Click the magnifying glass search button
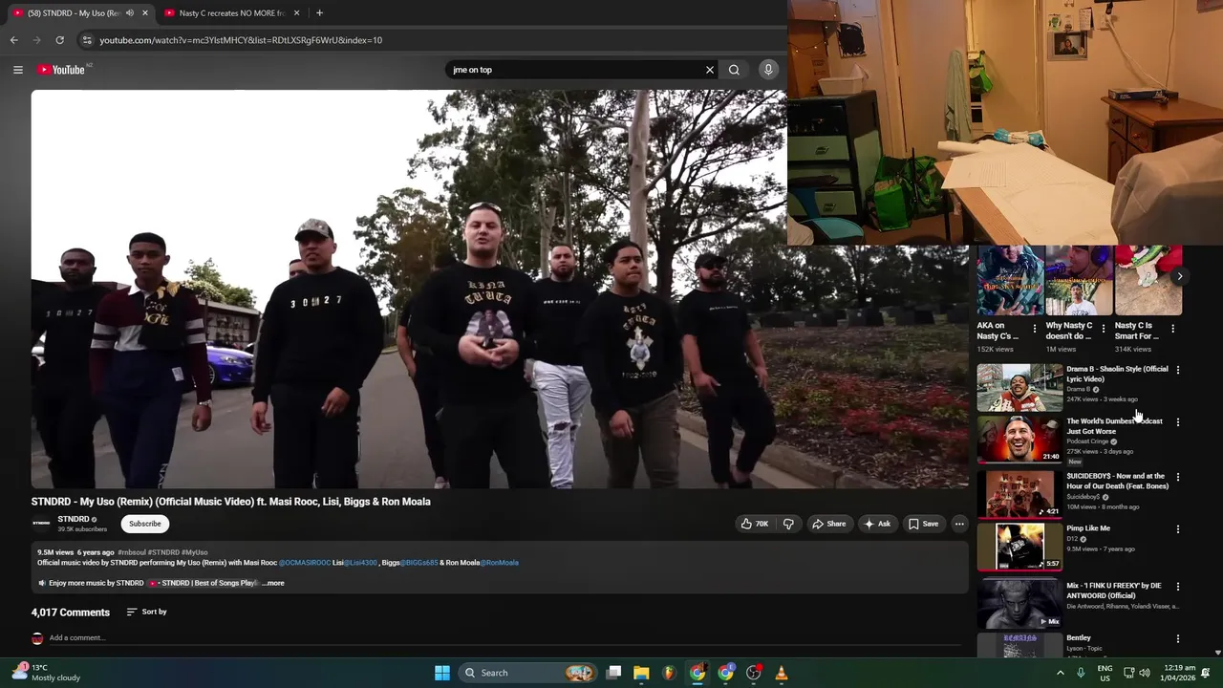 734,70
